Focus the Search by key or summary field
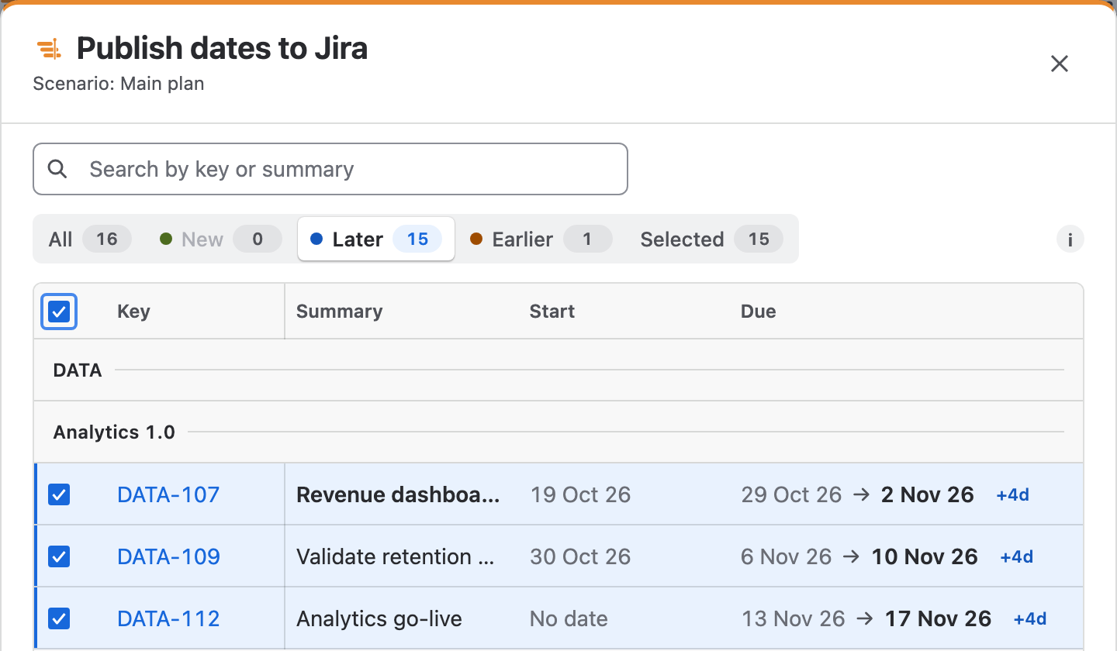 (x=330, y=169)
